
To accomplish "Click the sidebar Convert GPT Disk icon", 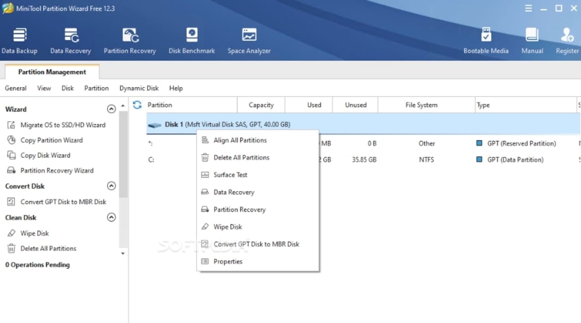I will click(x=12, y=202).
